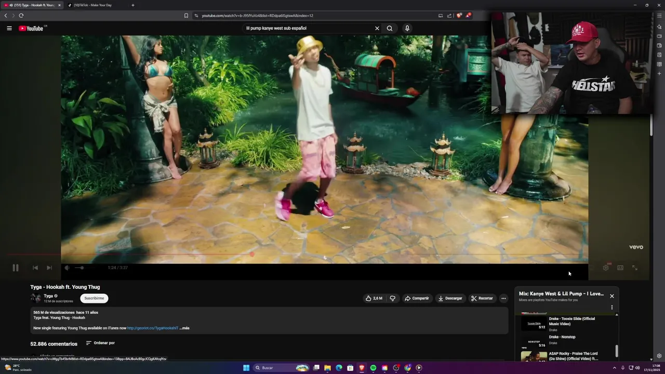The width and height of the screenshot is (665, 374).
Task: Skip to next video in player
Action: pos(49,268)
